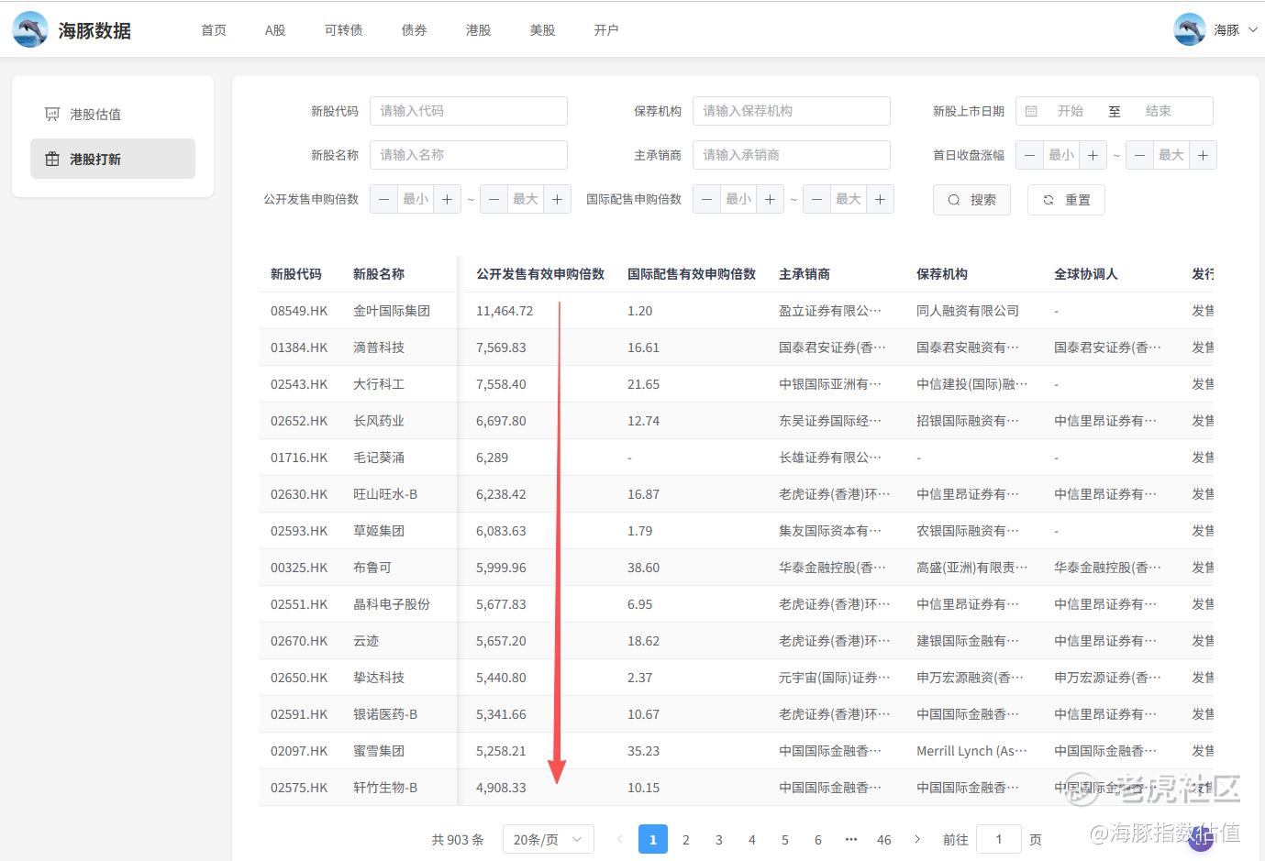Set the 开始 listing start date
Screen dimensions: 1265x861
coord(1071,111)
